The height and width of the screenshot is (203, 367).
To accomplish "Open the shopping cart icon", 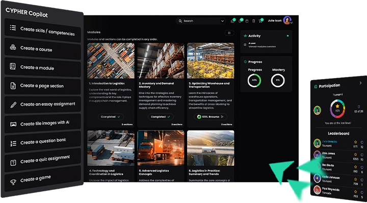I will [x=260, y=21].
